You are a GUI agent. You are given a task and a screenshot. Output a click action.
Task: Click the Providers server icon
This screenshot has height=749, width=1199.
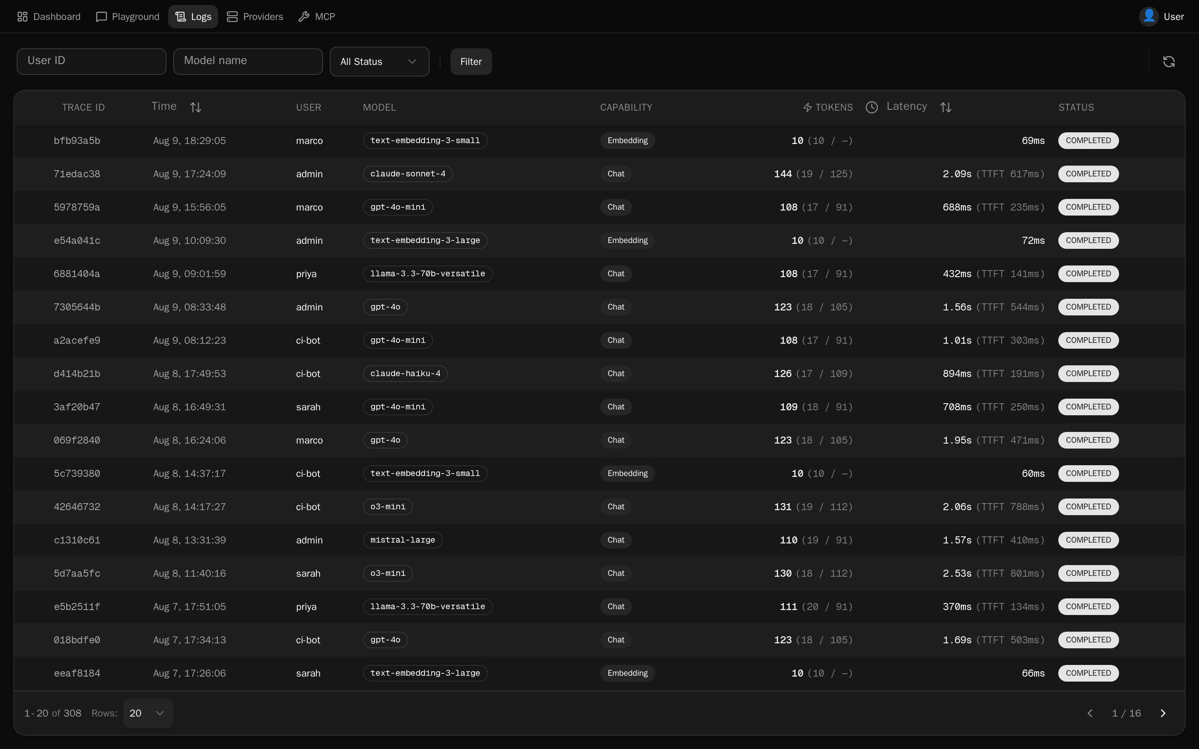pos(232,17)
